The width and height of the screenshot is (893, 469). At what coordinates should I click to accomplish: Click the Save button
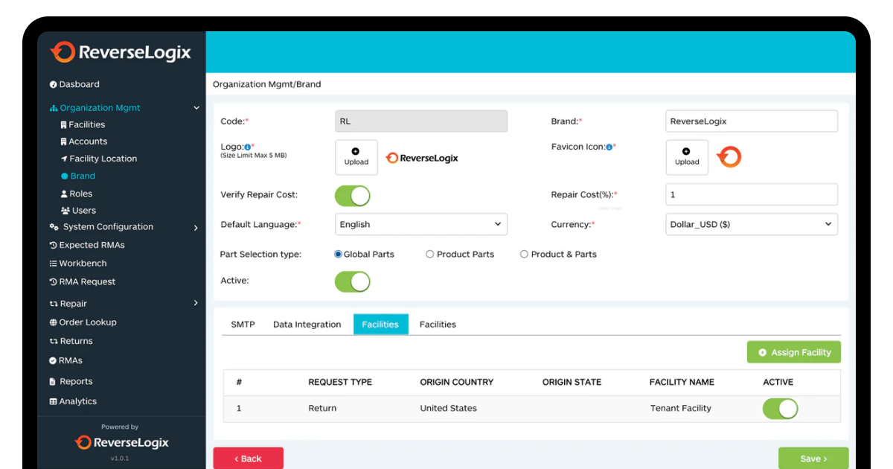(813, 459)
